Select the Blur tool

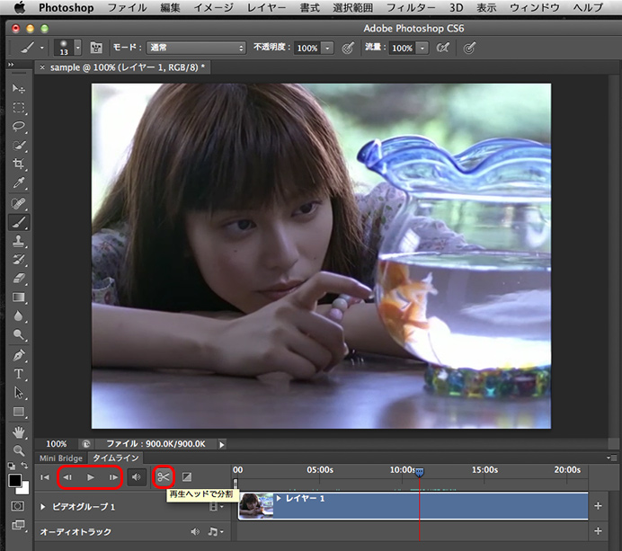18,315
